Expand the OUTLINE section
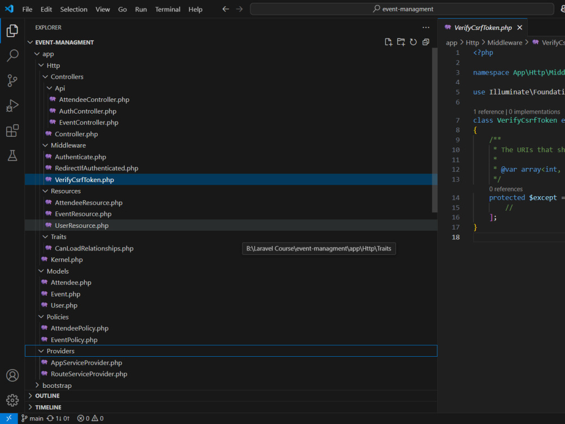Screen dimensions: 565x424 (31, 396)
